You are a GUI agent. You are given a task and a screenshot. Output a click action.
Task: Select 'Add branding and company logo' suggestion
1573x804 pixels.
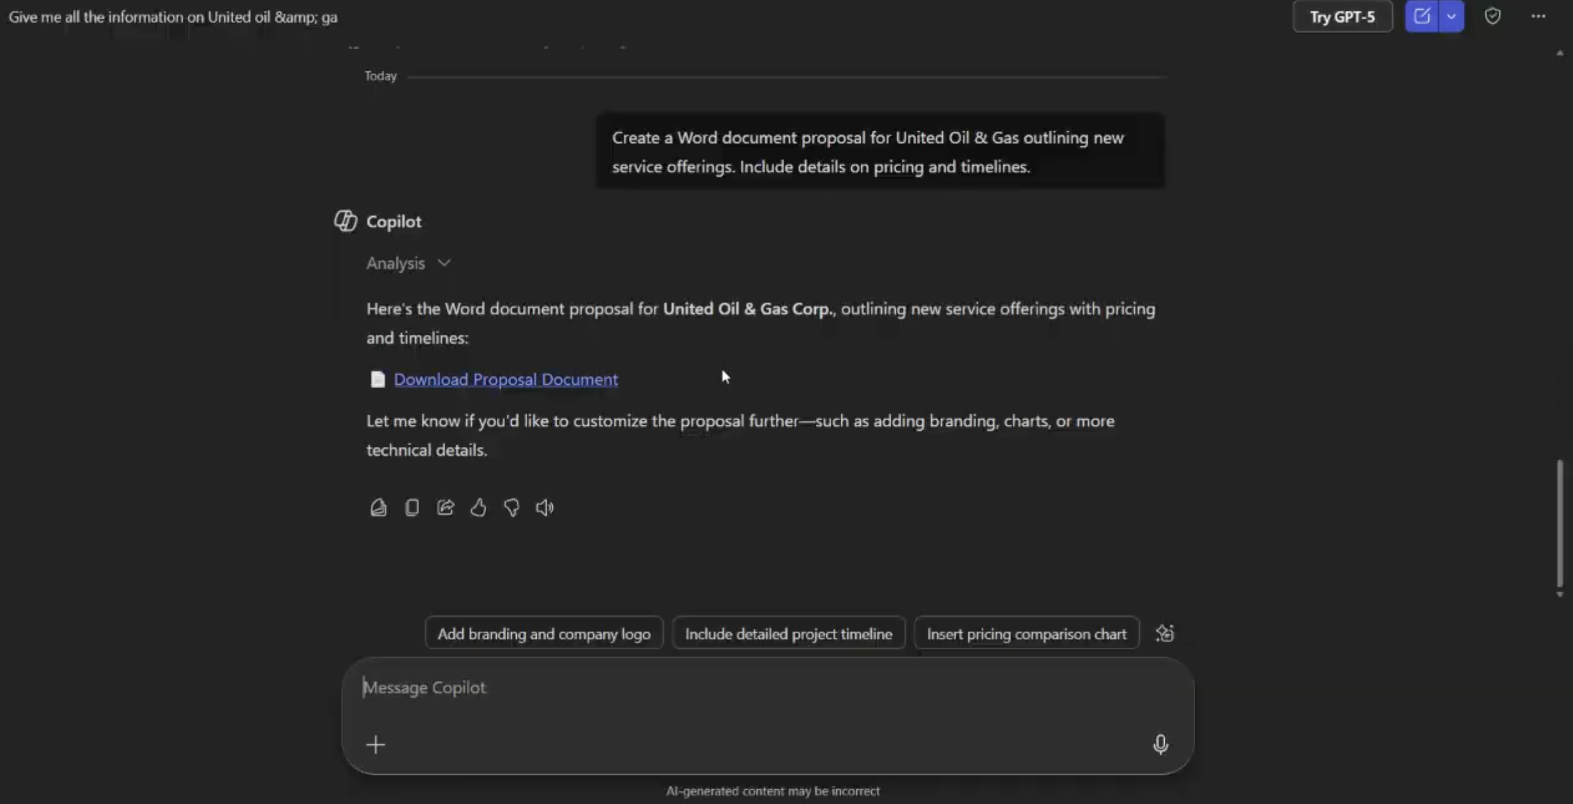pyautogui.click(x=544, y=633)
